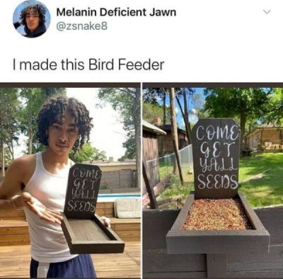Screen dimensions: 283x279
Task: Click the swimming pool in left photo background
Action: point(119,197)
